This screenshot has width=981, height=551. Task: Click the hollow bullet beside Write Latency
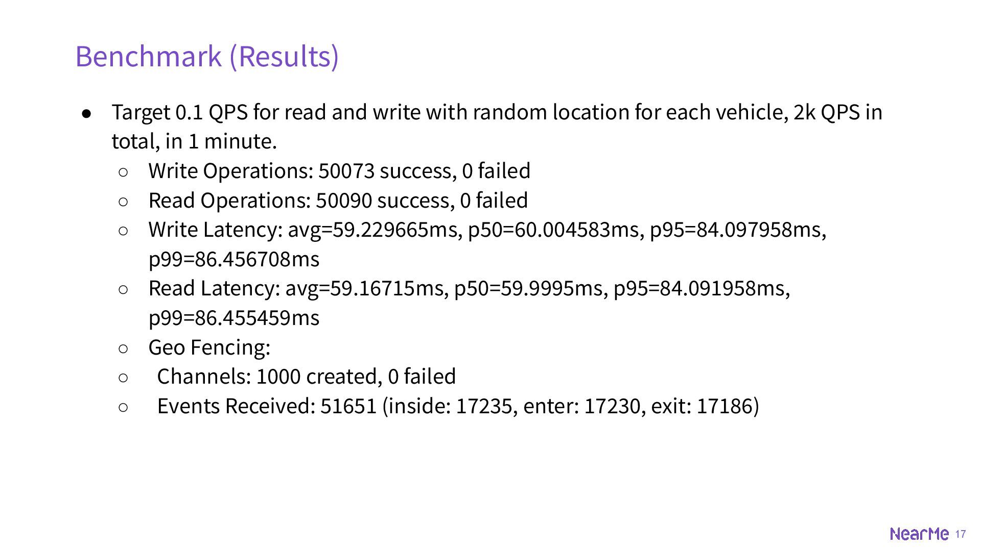coord(123,231)
